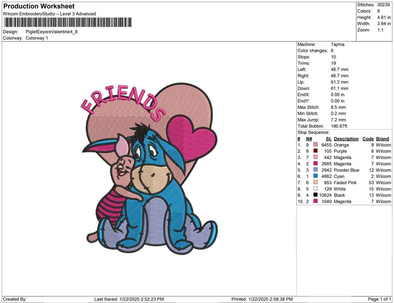Click the Stitches value "30239"
Screen dimensions: 394x303
pyautogui.click(x=383, y=5)
